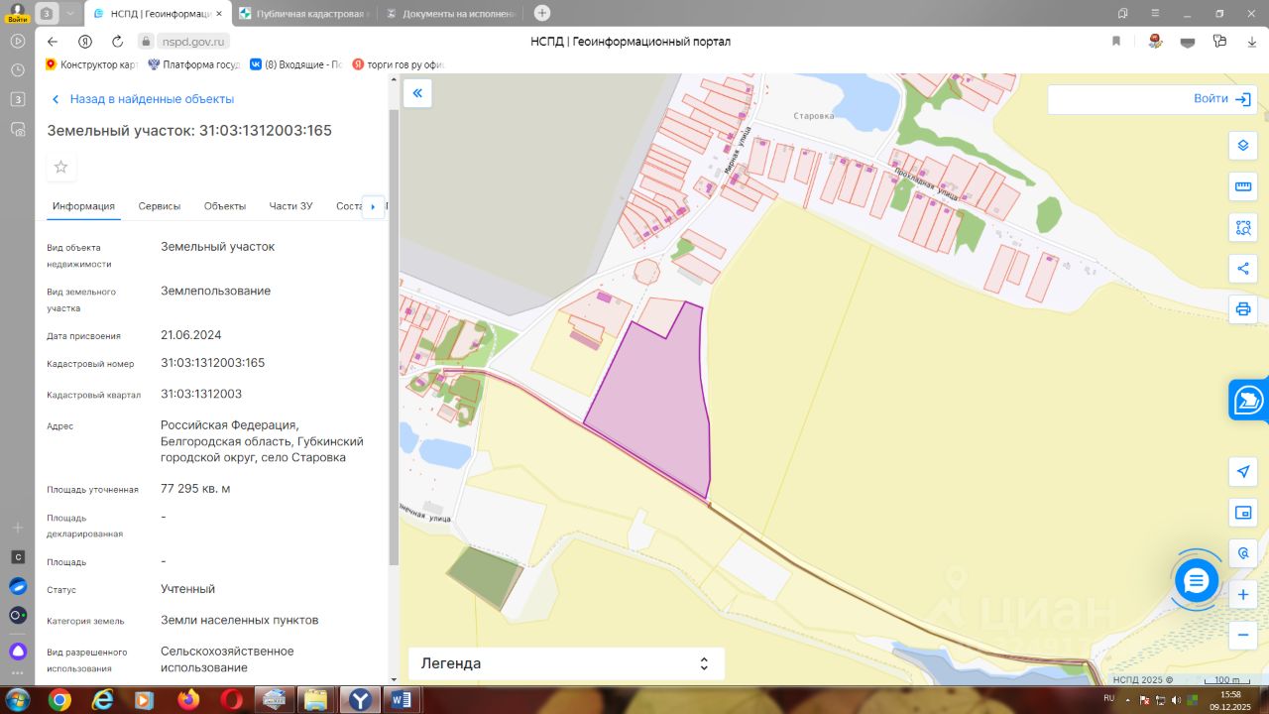Screen dimensions: 1269x714
Task: Select the Землепользование value
Action: click(x=216, y=292)
